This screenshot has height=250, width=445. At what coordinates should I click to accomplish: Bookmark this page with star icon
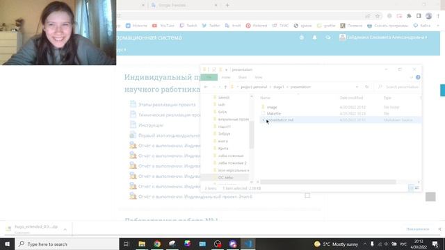377,16
